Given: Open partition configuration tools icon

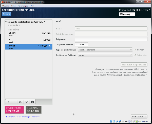Looking at the screenshot, I should tap(20, 102).
